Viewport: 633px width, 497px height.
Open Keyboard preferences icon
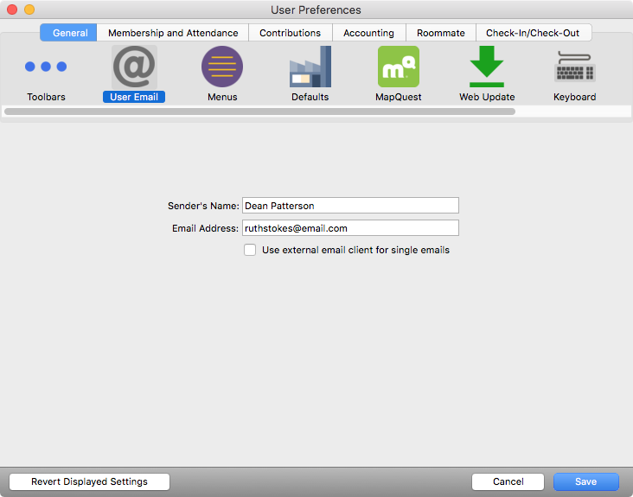point(574,67)
